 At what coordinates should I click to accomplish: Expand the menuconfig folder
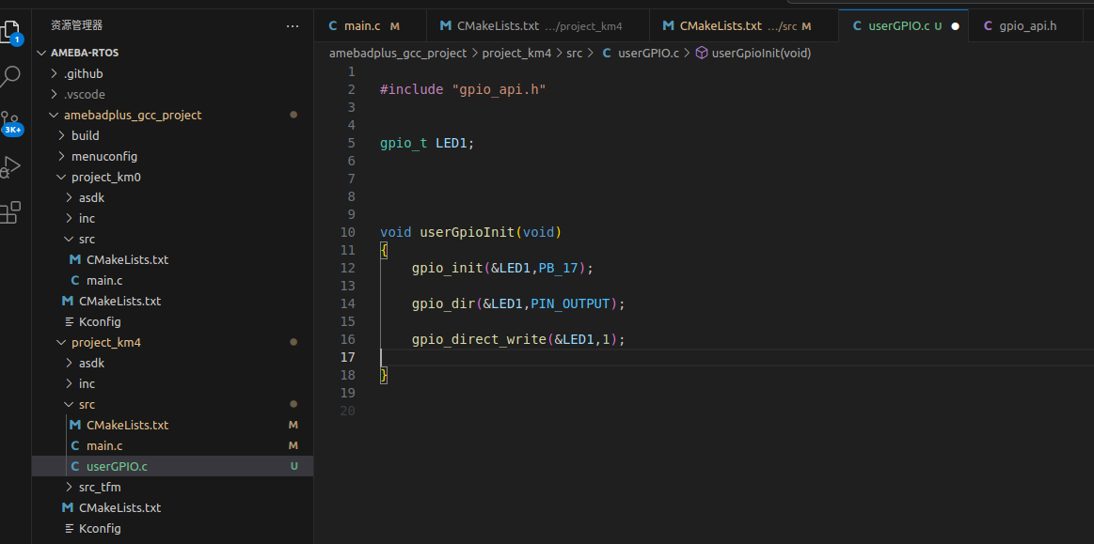click(x=172, y=156)
